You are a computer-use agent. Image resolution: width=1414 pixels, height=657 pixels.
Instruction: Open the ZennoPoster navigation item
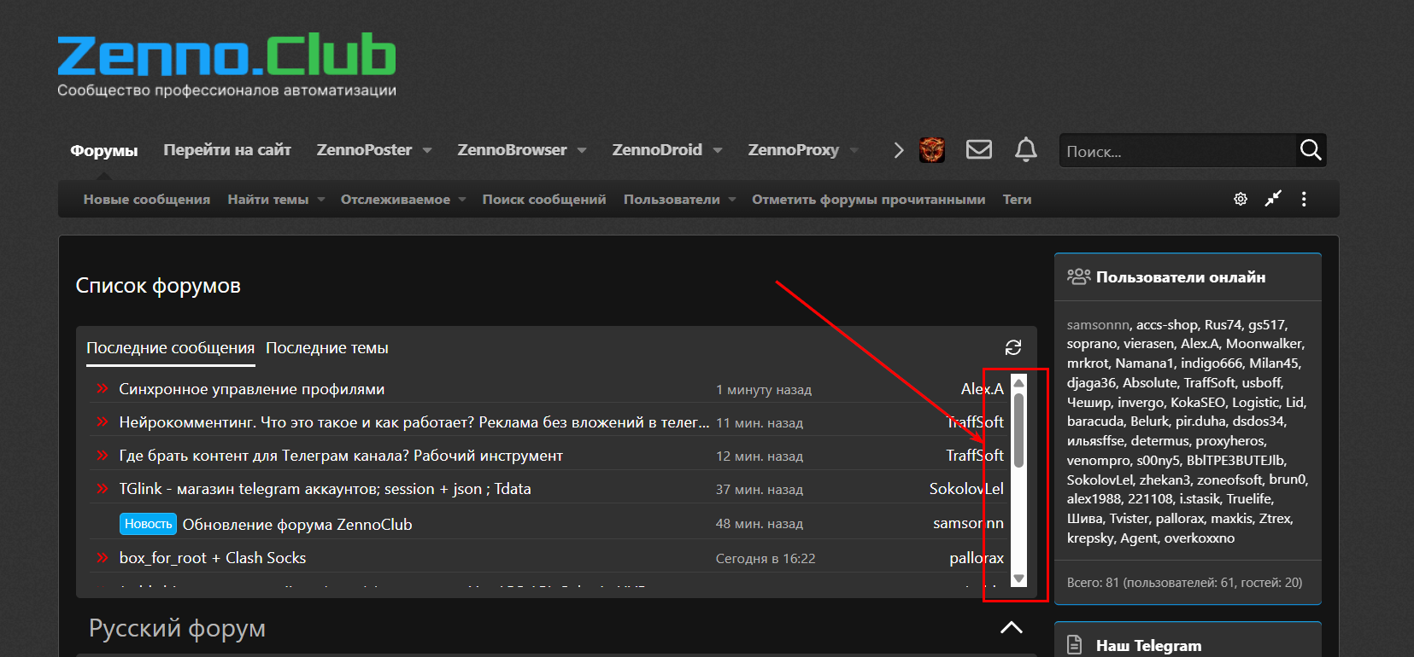[x=364, y=150]
